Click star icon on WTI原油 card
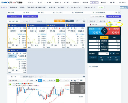Screen dimensions: 128x103 48,25
